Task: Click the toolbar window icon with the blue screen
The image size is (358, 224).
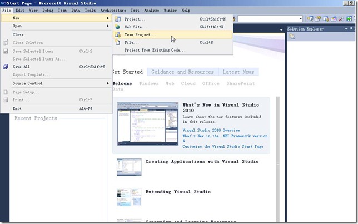Action: [326, 19]
